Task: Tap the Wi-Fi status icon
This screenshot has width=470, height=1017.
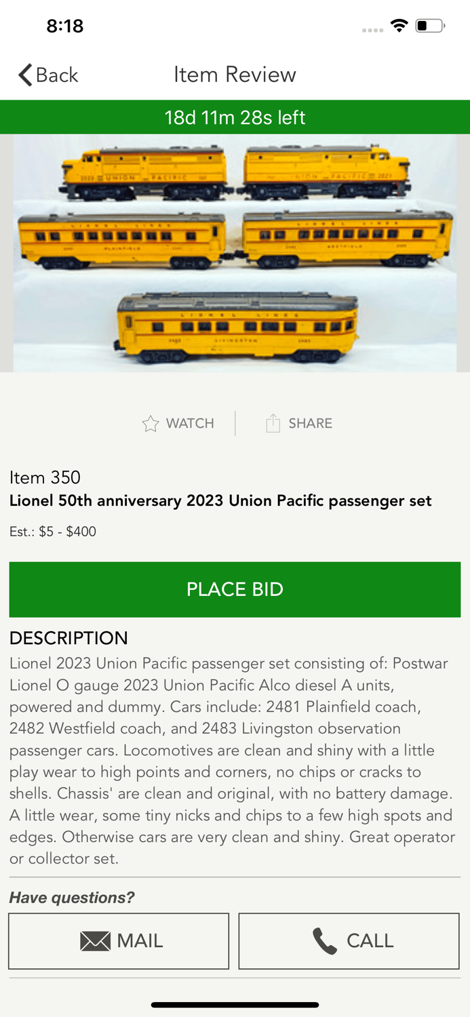Action: (x=399, y=24)
